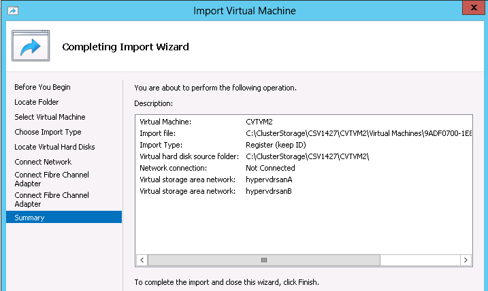Click the Import file path value
The width and height of the screenshot is (488, 291).
pyautogui.click(x=359, y=133)
